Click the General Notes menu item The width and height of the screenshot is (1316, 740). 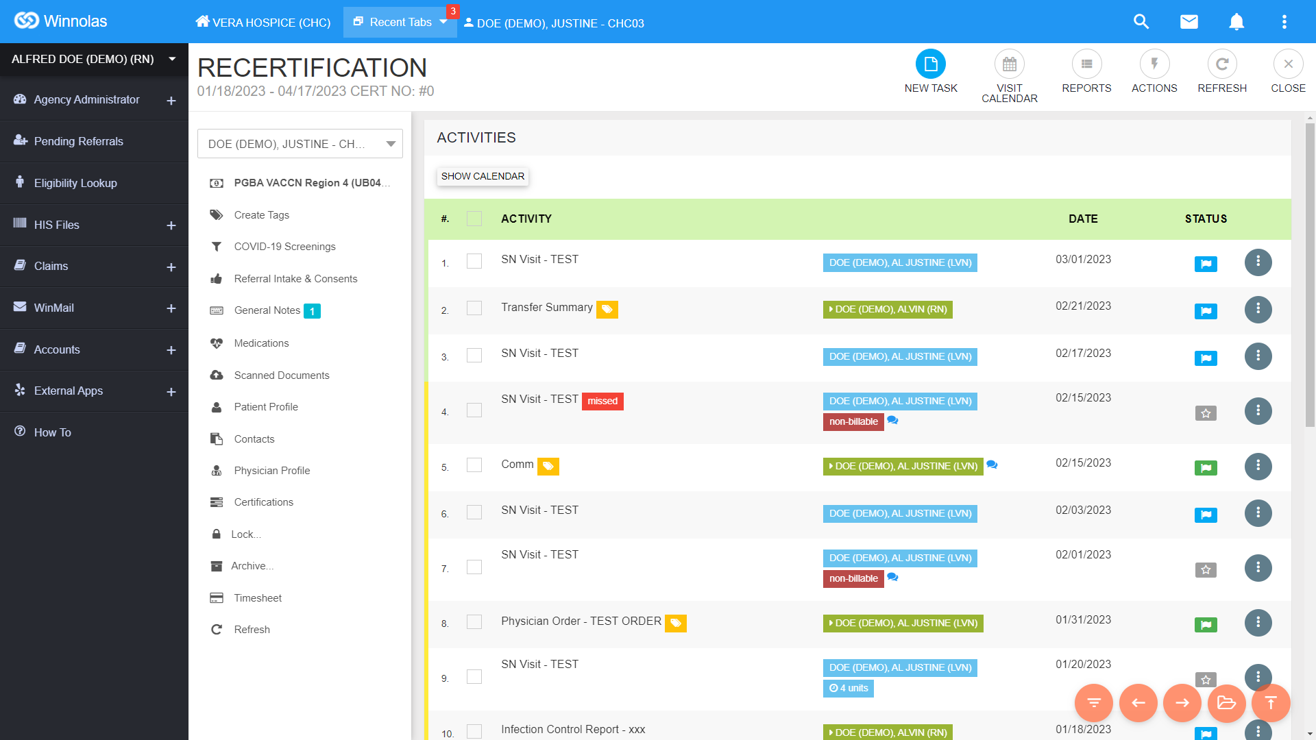[x=267, y=310]
